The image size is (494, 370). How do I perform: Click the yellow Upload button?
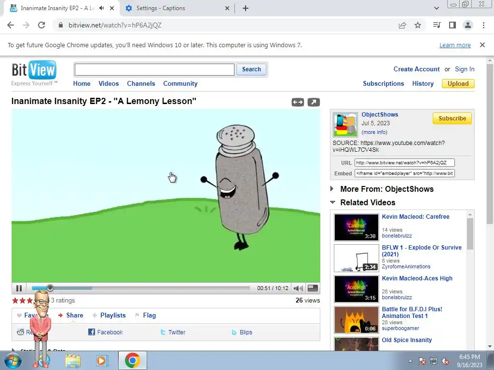(x=458, y=83)
